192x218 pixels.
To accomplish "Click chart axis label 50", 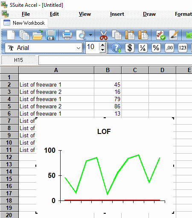I will (x=52, y=175).
